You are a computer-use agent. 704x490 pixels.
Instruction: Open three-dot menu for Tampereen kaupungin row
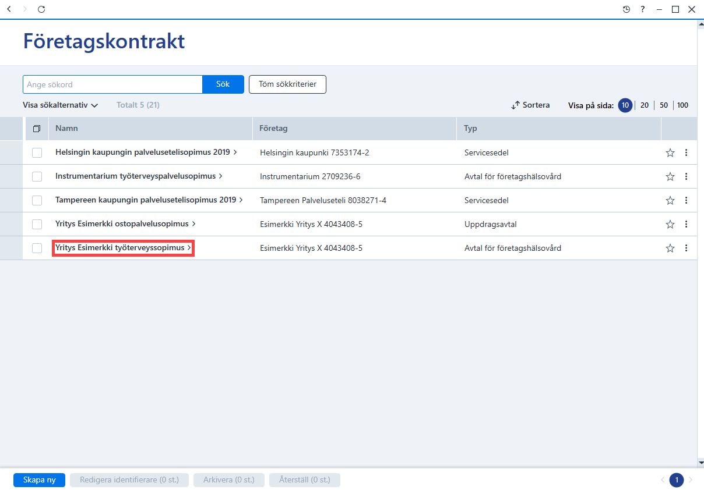pos(686,200)
